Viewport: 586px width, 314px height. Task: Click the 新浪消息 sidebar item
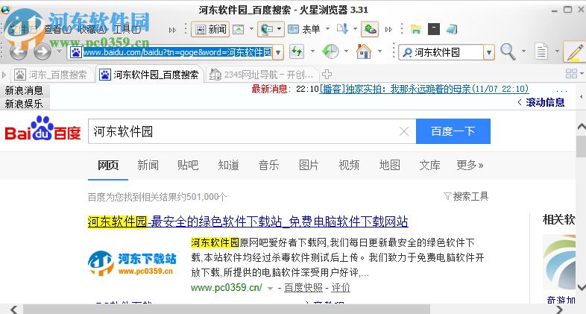24,90
